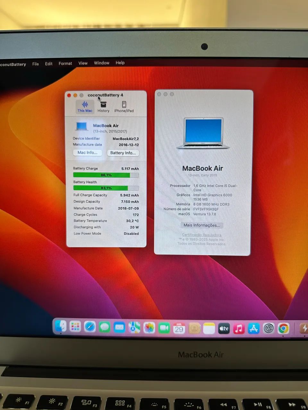Click the 2018-07-09 battery manufacture date
The width and height of the screenshot is (308, 410).
pyautogui.click(x=128, y=209)
